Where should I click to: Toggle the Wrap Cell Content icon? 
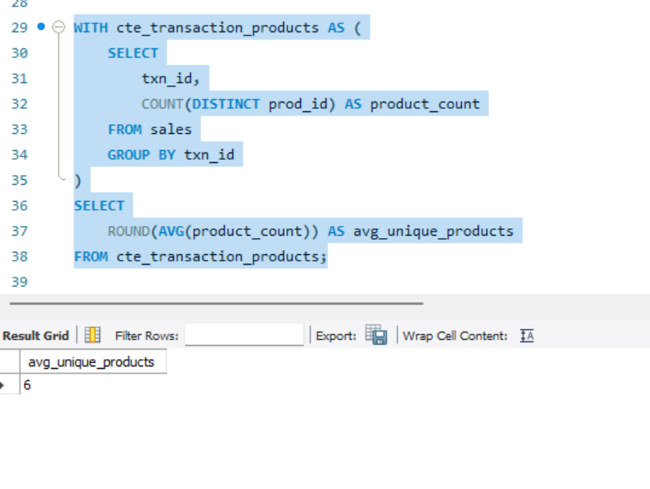525,335
